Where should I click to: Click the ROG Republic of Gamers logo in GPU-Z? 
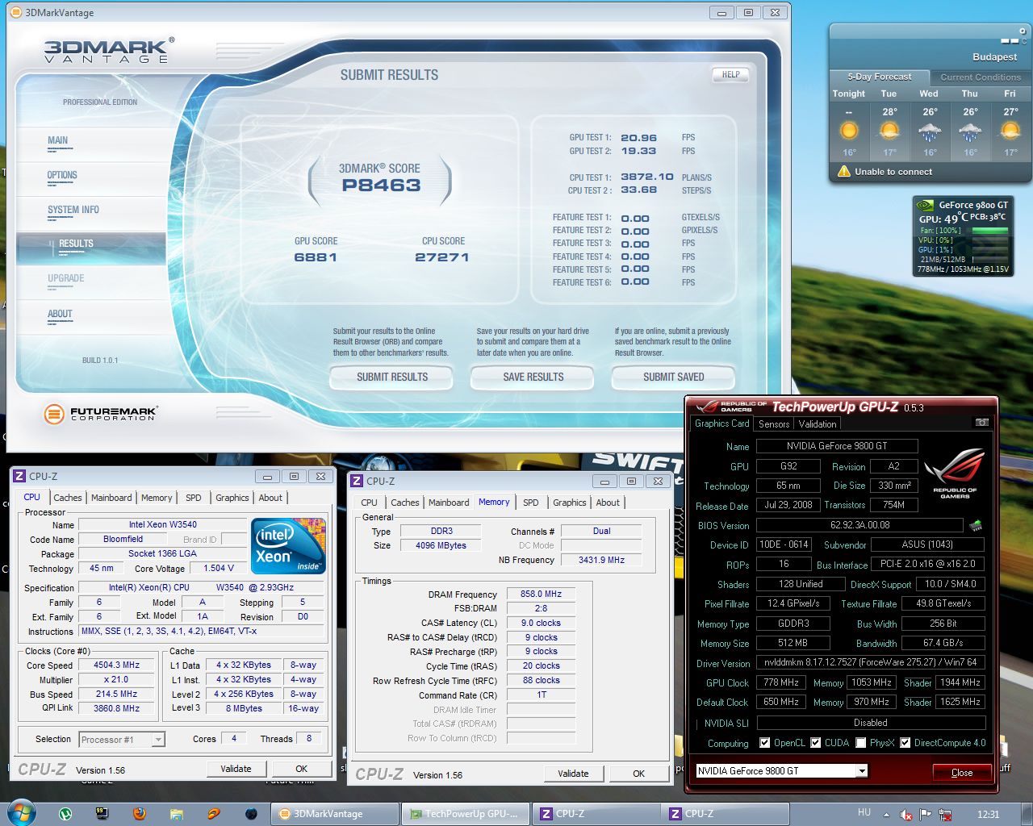[955, 473]
